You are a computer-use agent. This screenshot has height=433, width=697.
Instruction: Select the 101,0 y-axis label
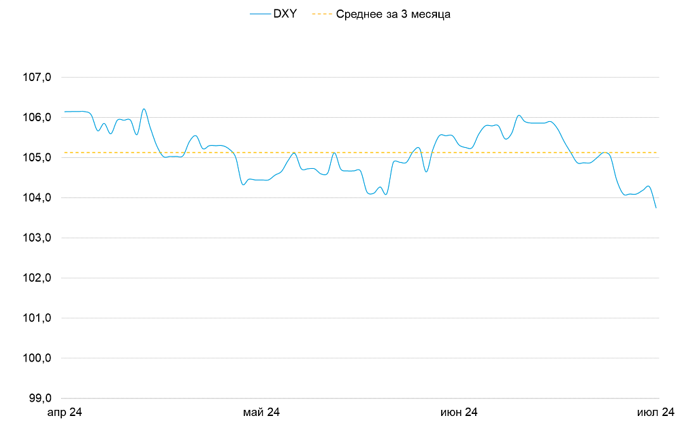37,319
